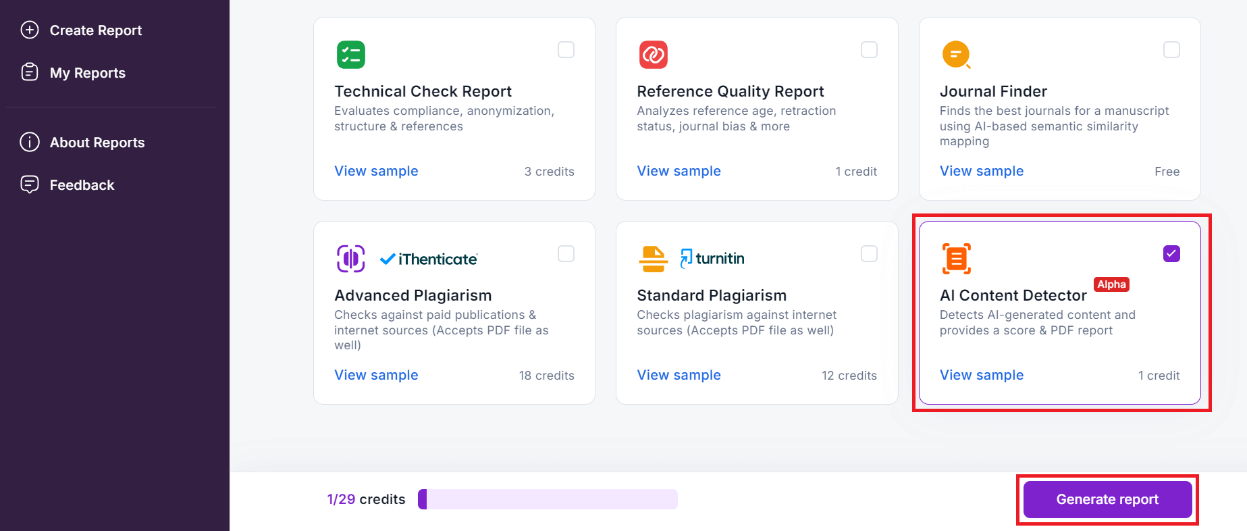Click the Turnitin logo on Standard Plagiarism
1247x531 pixels.
point(712,258)
